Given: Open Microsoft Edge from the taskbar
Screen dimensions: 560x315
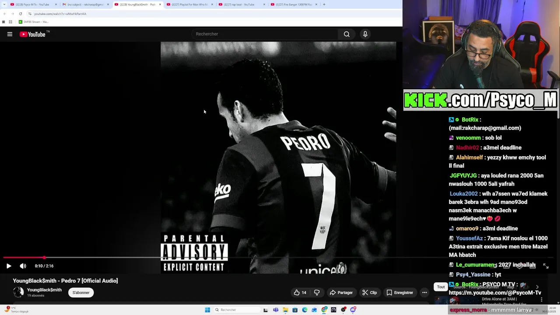Looking at the screenshot, I should (304, 310).
